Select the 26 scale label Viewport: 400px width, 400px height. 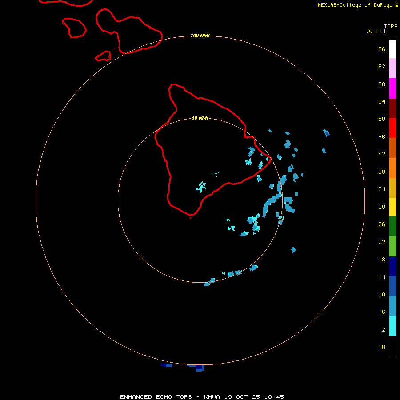click(382, 224)
